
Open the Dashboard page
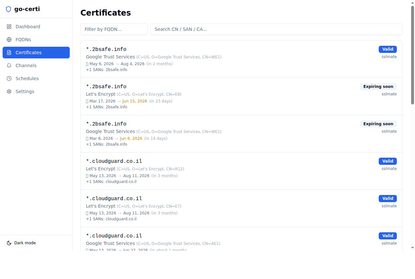click(36, 27)
